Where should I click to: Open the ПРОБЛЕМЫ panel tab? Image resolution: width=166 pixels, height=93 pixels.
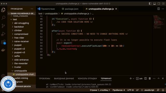(x=45, y=79)
